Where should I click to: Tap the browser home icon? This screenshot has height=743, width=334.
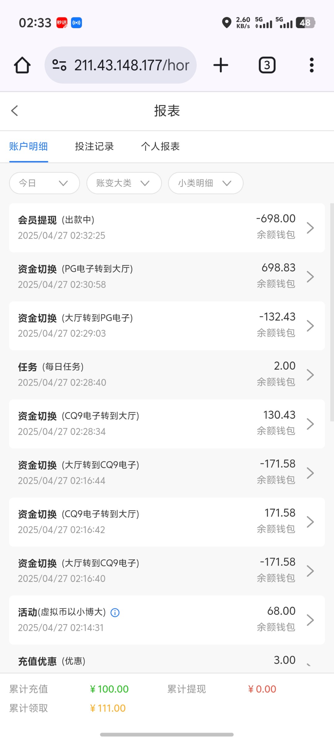pyautogui.click(x=22, y=65)
